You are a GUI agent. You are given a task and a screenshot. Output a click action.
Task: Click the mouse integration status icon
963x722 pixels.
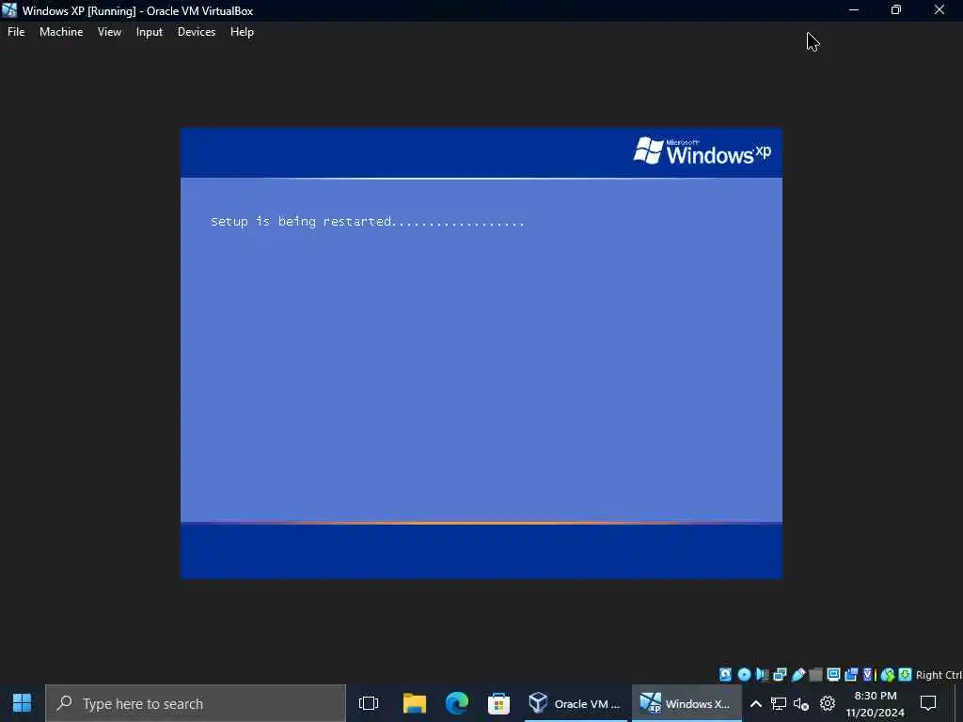pyautogui.click(x=888, y=675)
